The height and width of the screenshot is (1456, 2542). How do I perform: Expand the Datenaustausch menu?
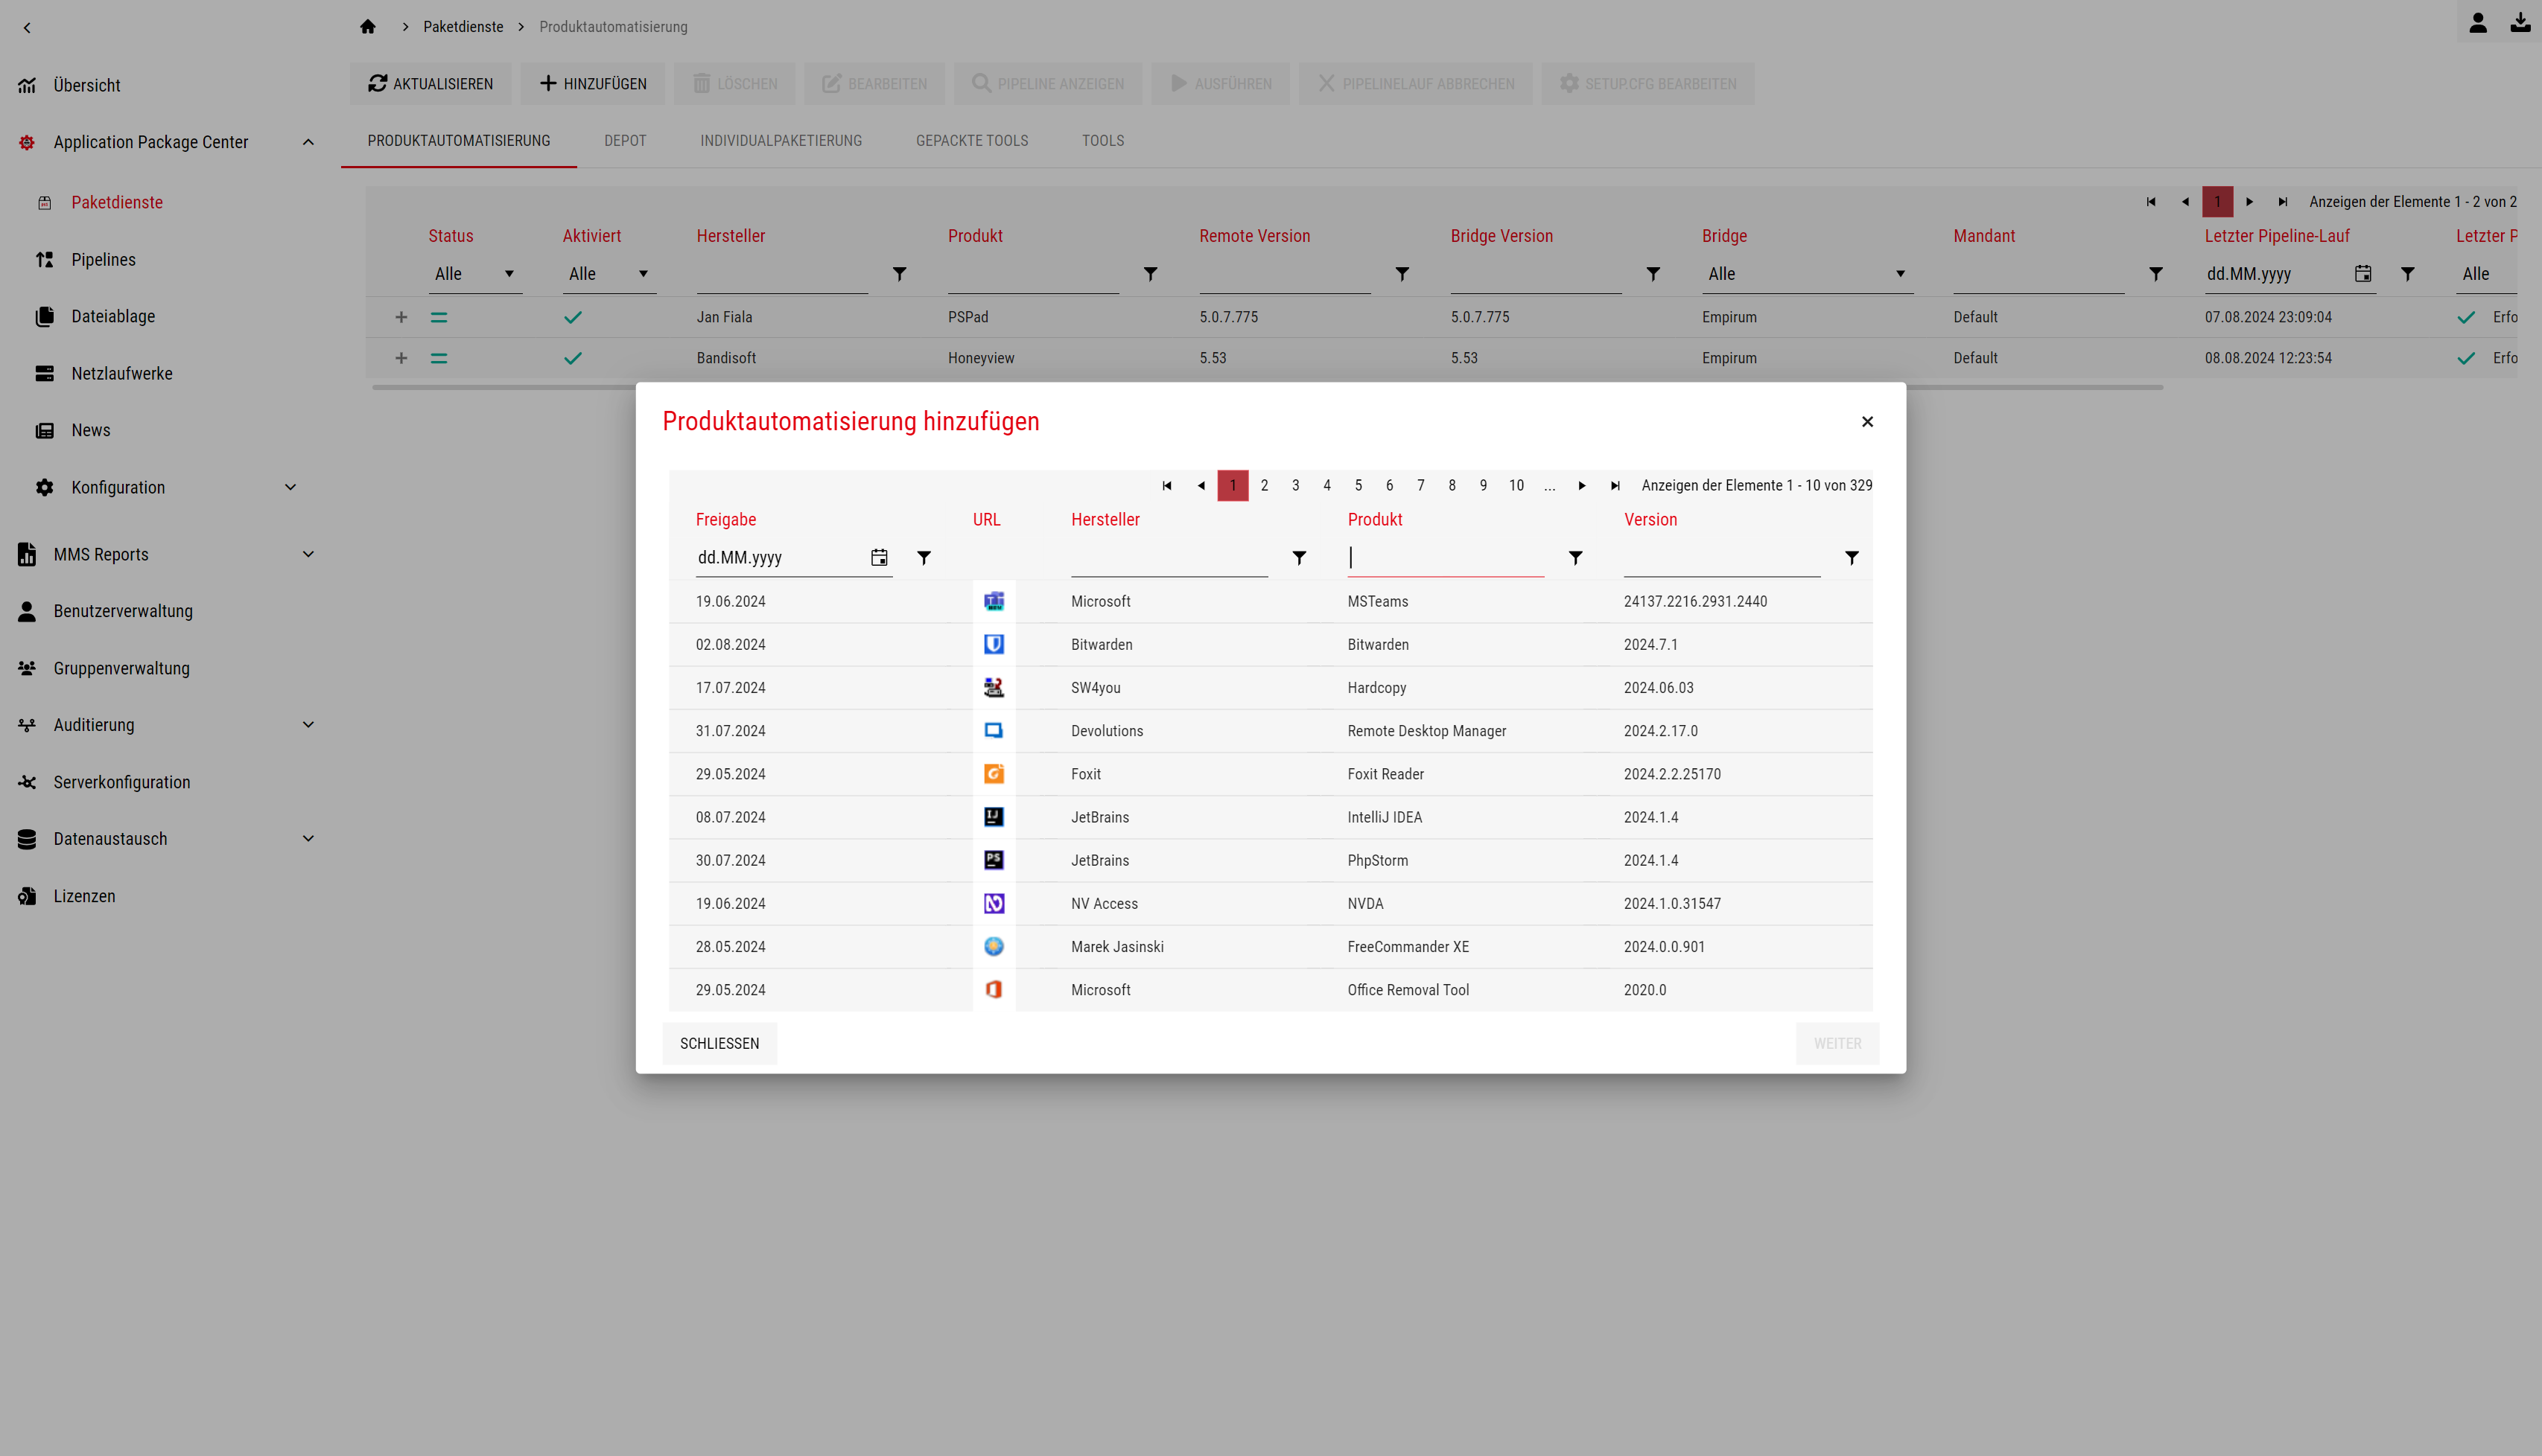tap(308, 838)
